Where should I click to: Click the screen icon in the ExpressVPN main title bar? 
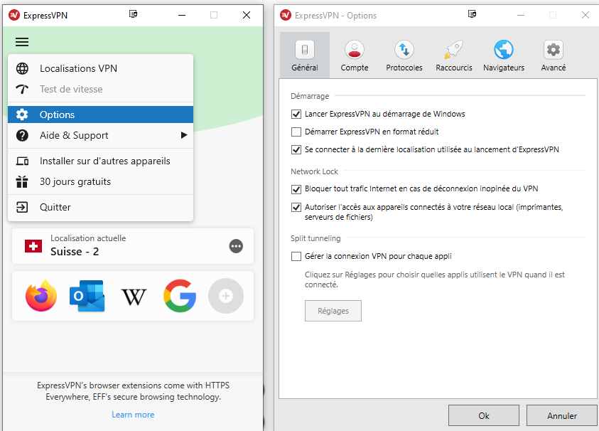pos(133,14)
